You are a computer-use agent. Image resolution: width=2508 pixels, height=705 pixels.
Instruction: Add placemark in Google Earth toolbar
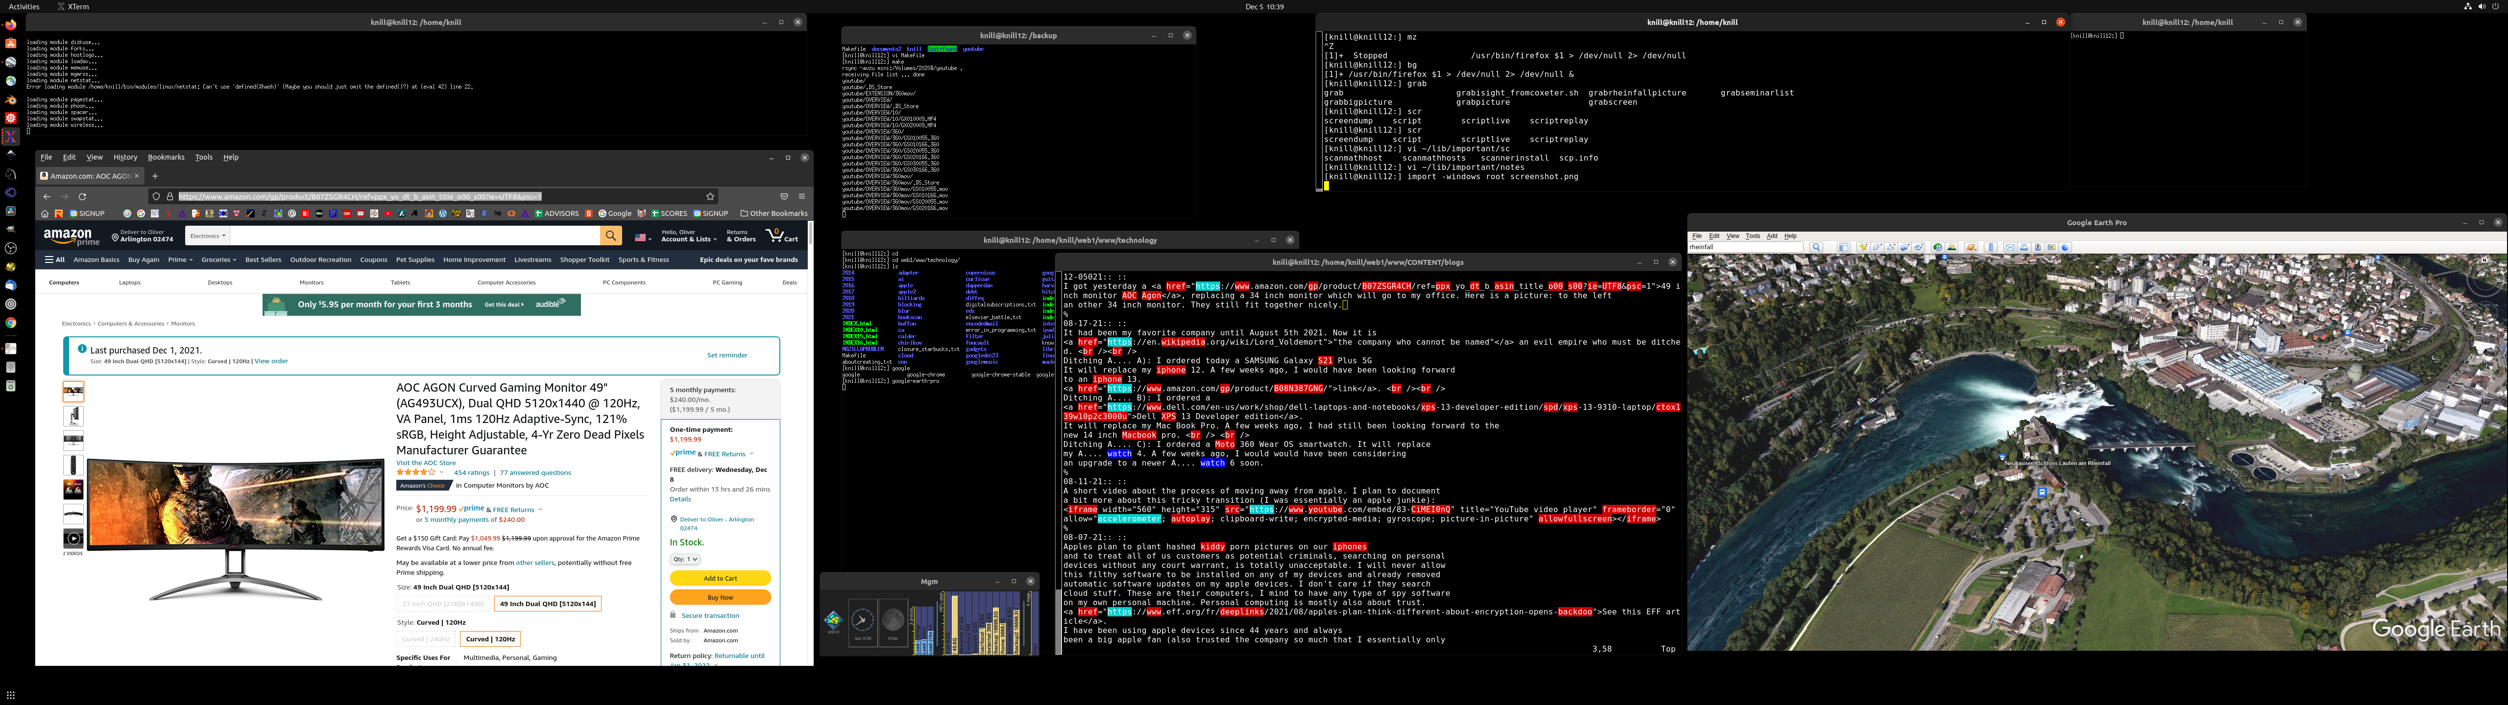[x=1863, y=247]
